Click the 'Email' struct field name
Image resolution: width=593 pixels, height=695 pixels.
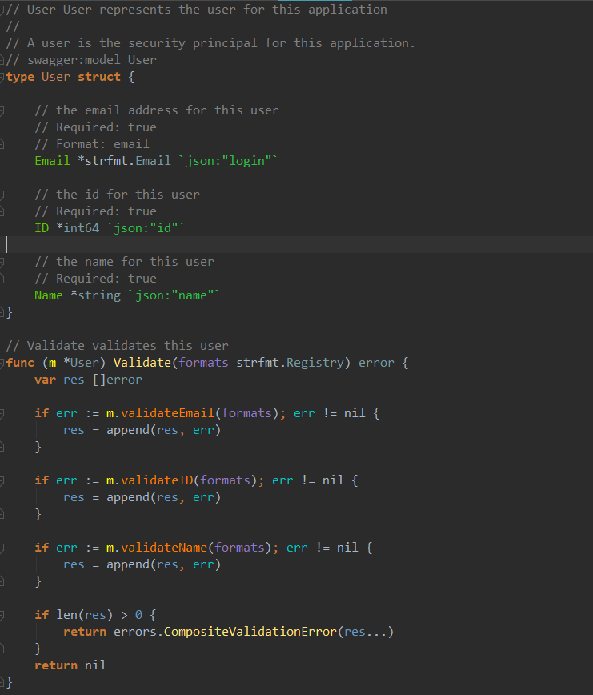coord(52,160)
